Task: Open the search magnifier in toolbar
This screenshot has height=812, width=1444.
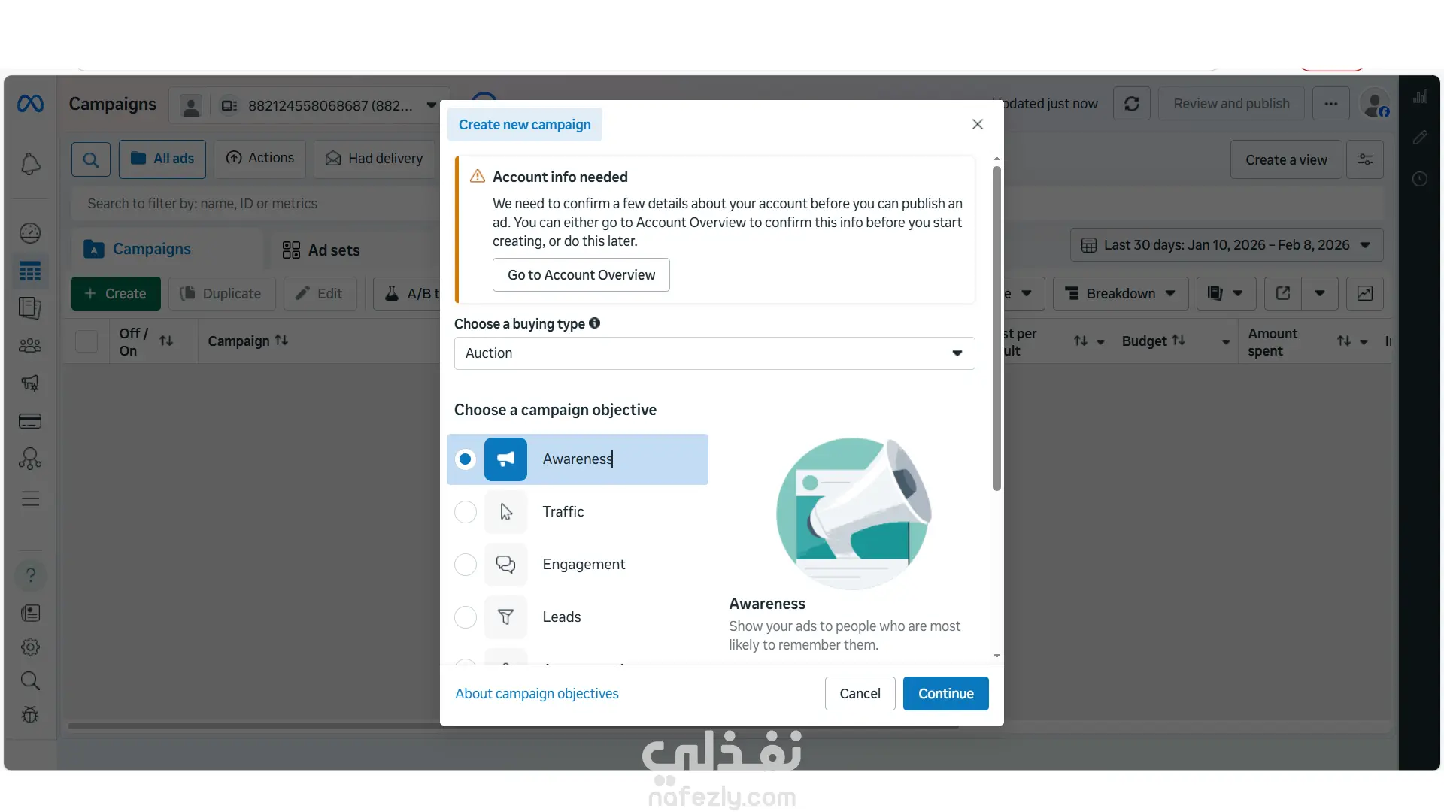Action: click(x=91, y=159)
